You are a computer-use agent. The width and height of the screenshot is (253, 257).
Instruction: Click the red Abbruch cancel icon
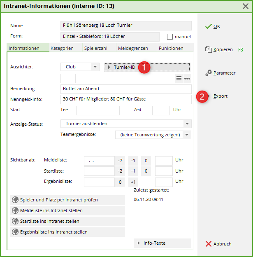coord(208,244)
